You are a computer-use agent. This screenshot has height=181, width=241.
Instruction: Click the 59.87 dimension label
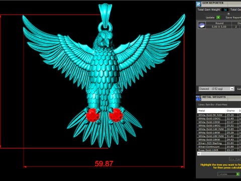pyautogui.click(x=104, y=163)
